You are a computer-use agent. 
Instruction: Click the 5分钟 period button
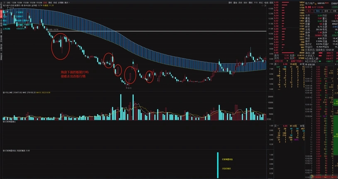[x=19, y=2]
